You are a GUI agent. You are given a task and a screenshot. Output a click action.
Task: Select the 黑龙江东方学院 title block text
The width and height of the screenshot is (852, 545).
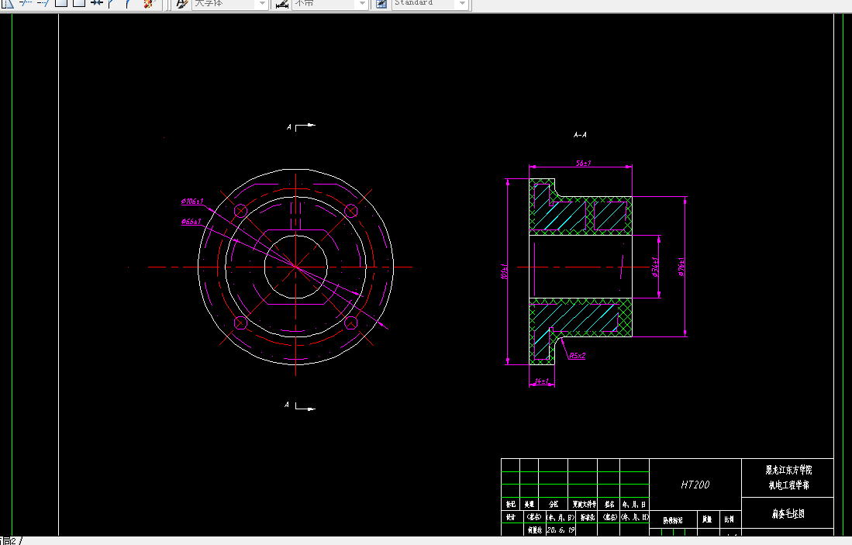(788, 470)
